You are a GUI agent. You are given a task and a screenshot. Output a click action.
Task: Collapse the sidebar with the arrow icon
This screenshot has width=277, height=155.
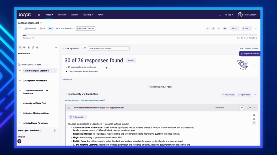coord(56,47)
